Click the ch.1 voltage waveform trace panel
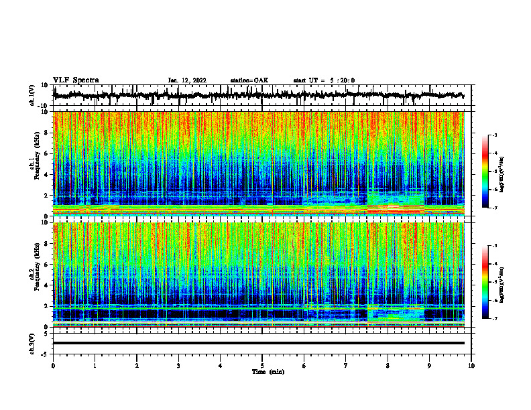This screenshot has width=531, height=410. pos(261,95)
